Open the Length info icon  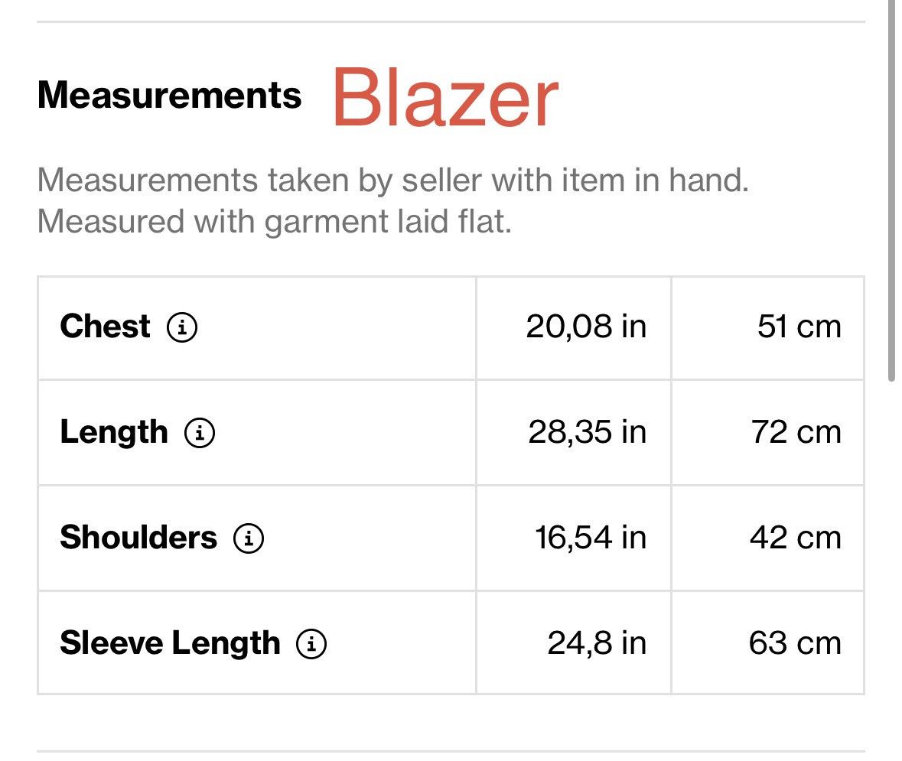200,433
